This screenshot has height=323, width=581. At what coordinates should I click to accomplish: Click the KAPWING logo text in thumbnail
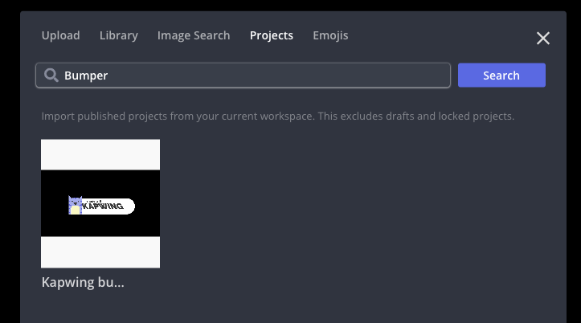[x=104, y=206]
